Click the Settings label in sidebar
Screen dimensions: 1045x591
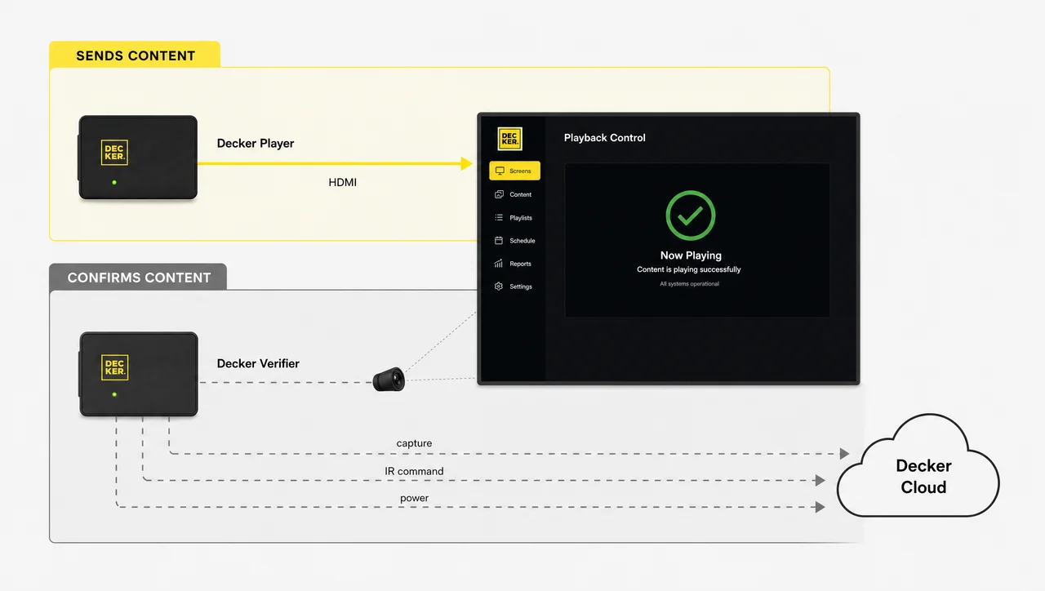(x=521, y=287)
